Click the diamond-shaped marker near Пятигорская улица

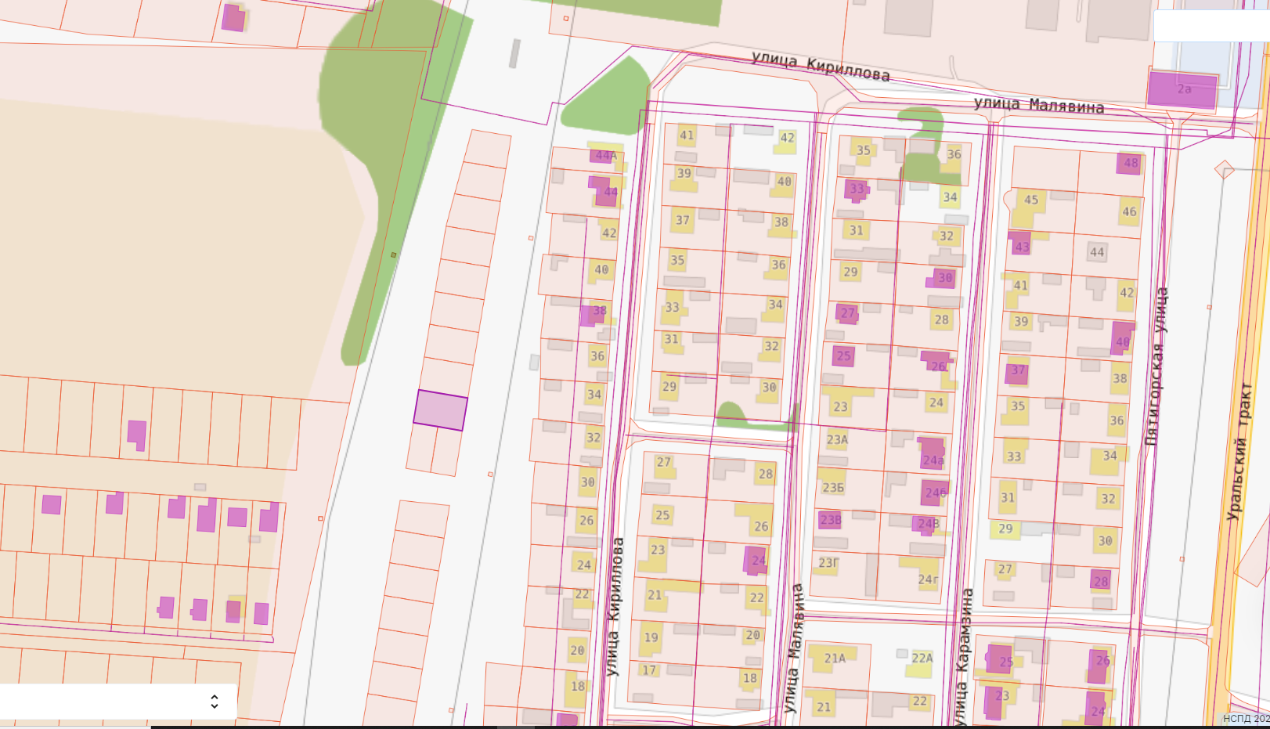1225,169
